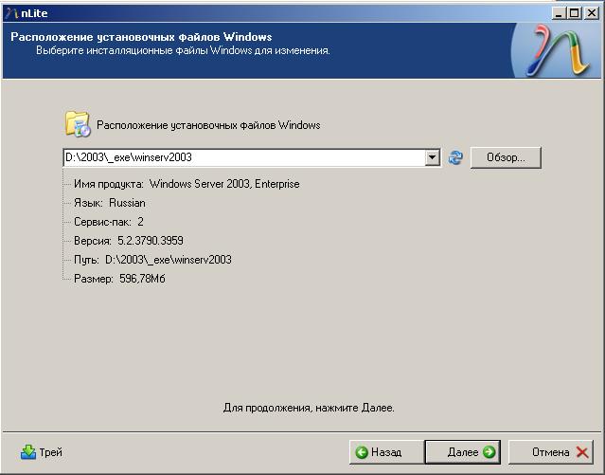Select the Имя продукта Windows Server 2003 row
The image size is (605, 475).
(x=187, y=184)
